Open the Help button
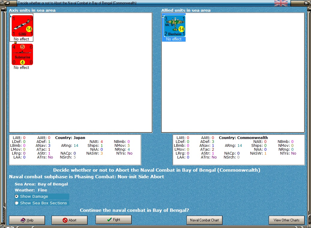Image resolution: width=311 pixels, height=228 pixels. (x=27, y=220)
